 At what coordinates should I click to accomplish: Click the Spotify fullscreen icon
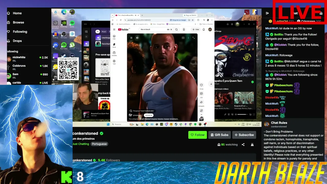(254, 114)
